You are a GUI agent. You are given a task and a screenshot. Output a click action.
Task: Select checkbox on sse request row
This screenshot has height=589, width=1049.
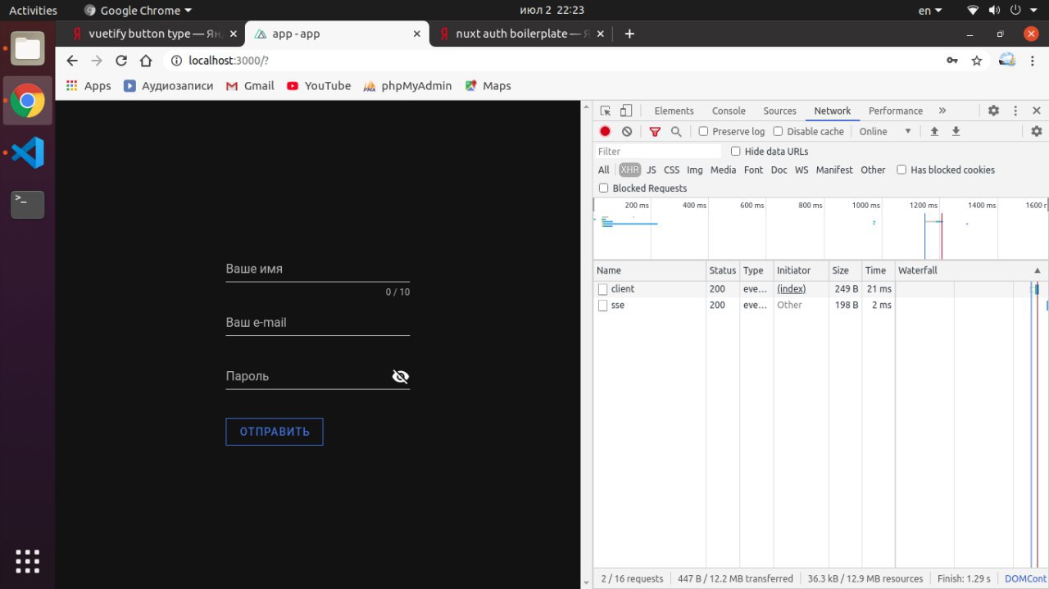coord(603,306)
